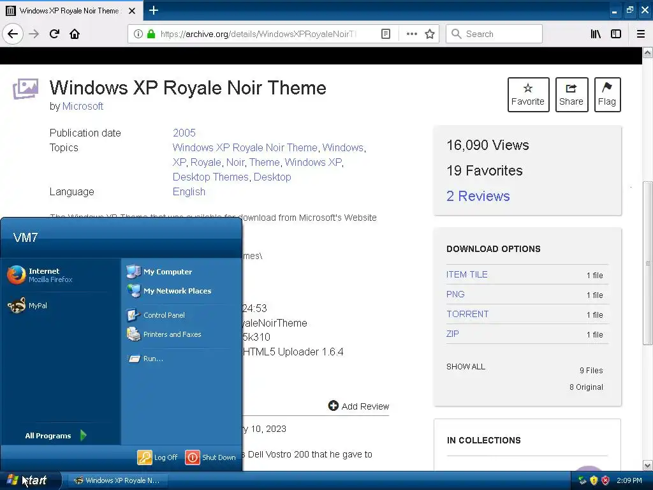Open the Firefox home page icon
Screen dimensions: 653x490
75,34
